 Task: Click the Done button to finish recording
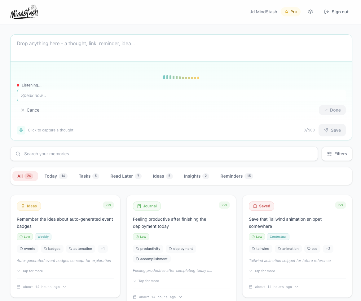click(x=332, y=110)
